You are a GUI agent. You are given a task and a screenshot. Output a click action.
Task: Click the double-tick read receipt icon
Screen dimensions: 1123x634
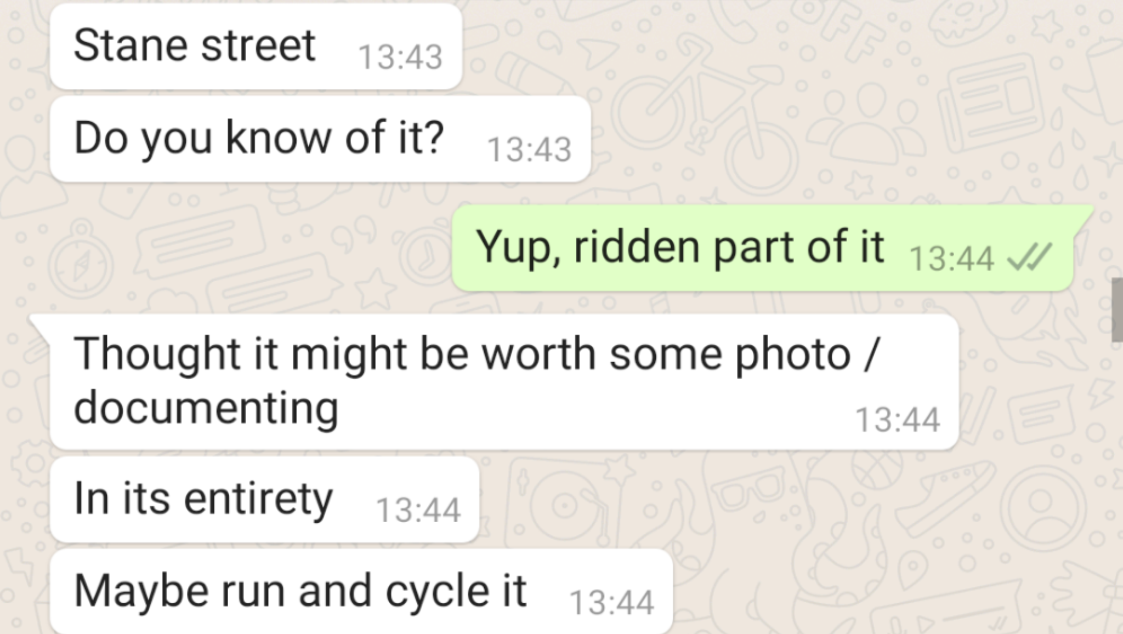point(1031,258)
